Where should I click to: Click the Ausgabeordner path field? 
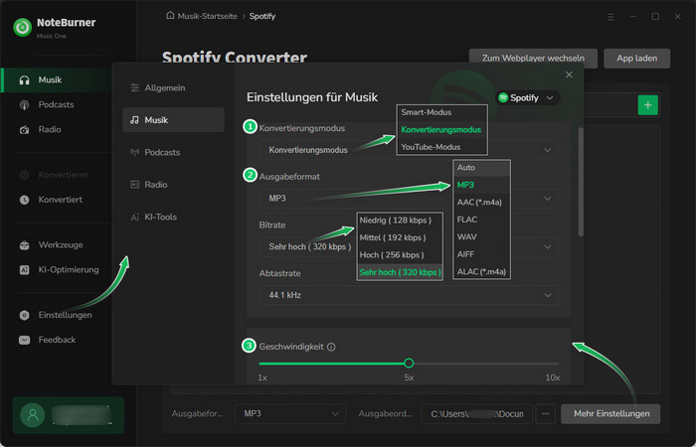(x=476, y=414)
